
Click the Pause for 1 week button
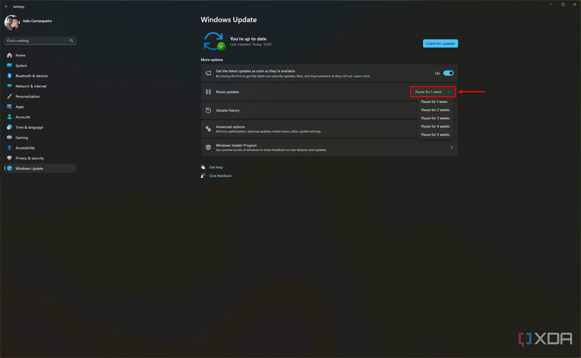click(x=428, y=92)
